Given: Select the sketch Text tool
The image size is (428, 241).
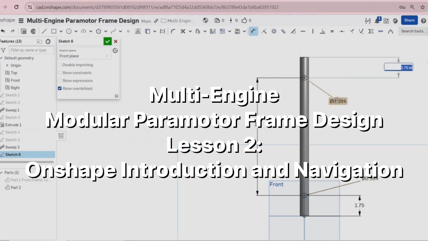Looking at the screenshot, I should [138, 31].
